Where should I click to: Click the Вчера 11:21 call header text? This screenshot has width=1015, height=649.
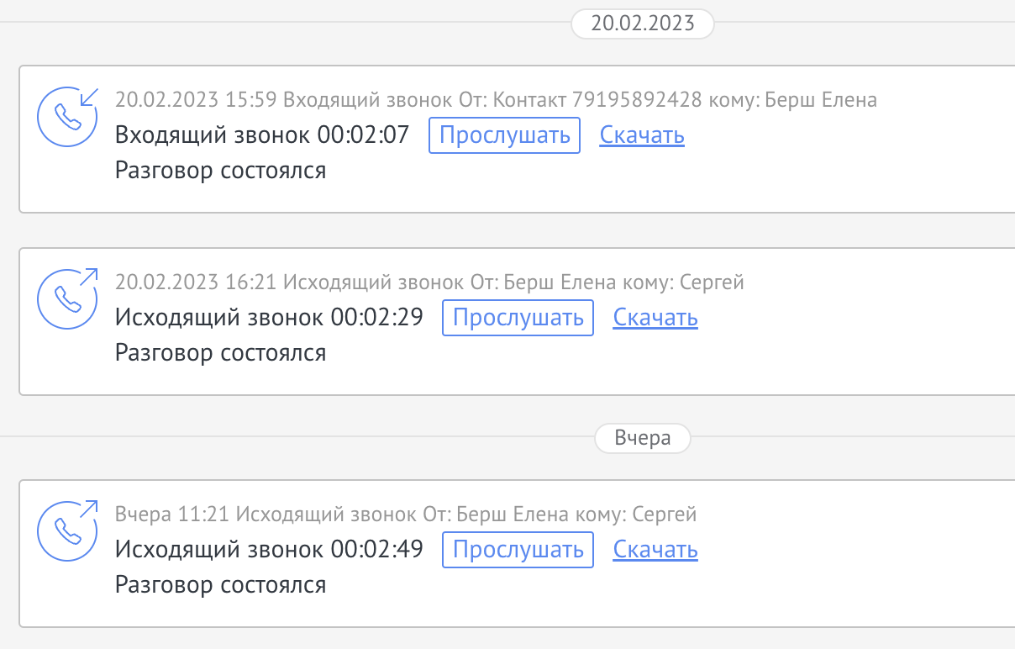point(406,514)
